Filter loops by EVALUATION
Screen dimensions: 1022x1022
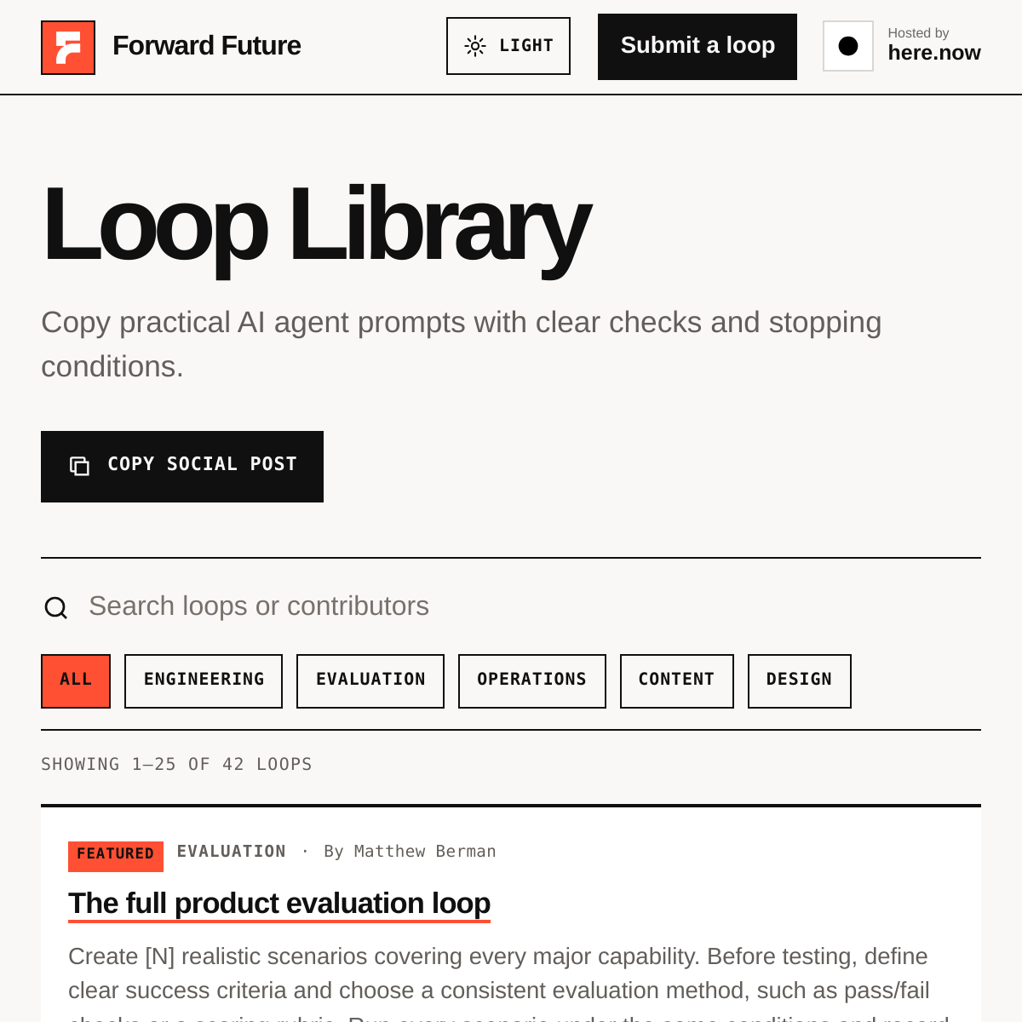(x=370, y=681)
